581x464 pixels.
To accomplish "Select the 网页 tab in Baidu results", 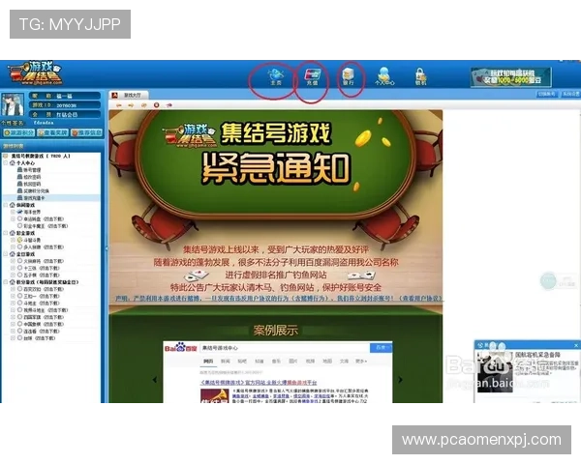I will click(x=208, y=362).
